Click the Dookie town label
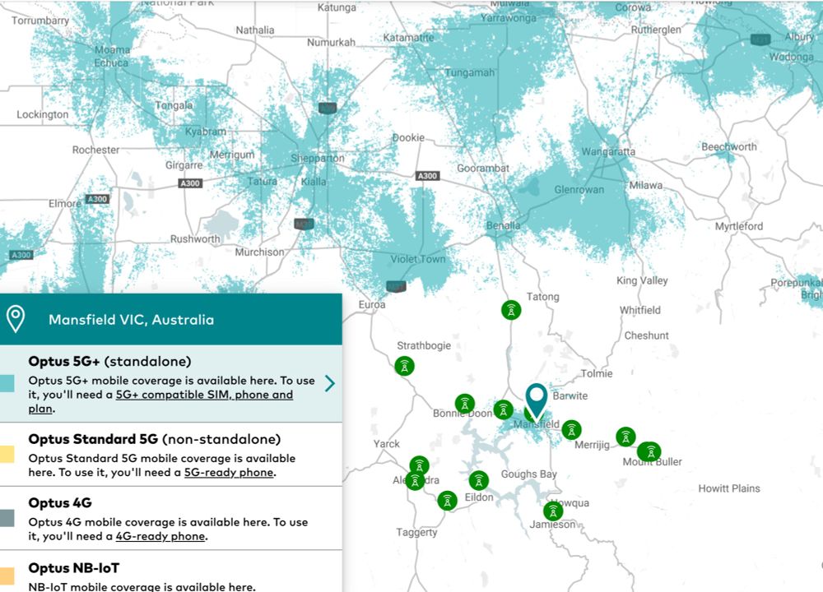Viewport: 823px width, 592px height. tap(408, 137)
